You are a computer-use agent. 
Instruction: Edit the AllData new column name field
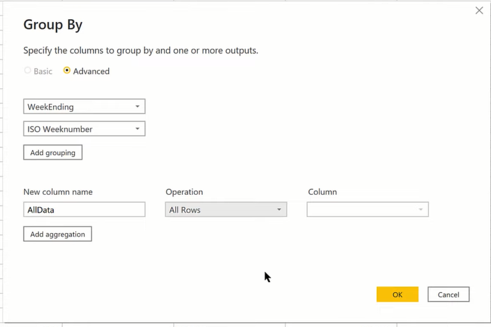click(x=84, y=209)
